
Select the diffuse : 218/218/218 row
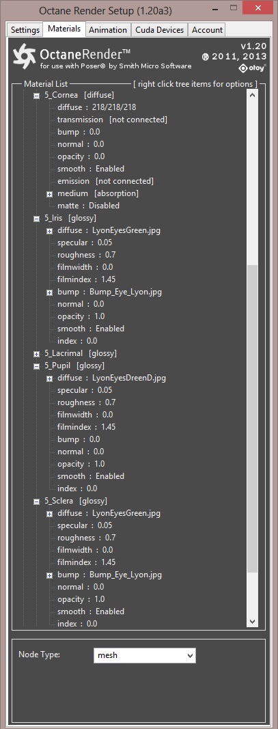point(97,107)
